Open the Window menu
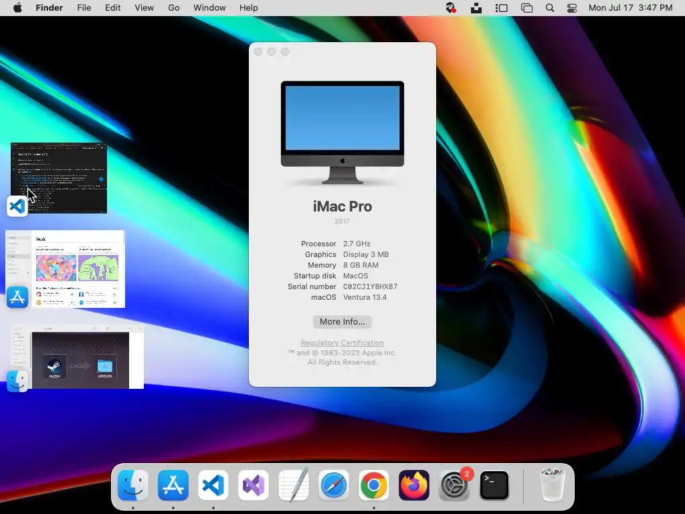This screenshot has width=685, height=514. point(209,8)
